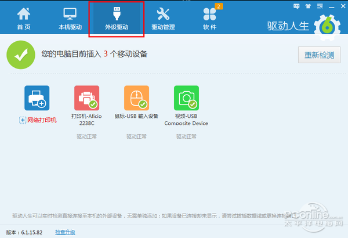The width and height of the screenshot is (348, 238).
Task: Open the 软件 tab
Action: click(209, 19)
